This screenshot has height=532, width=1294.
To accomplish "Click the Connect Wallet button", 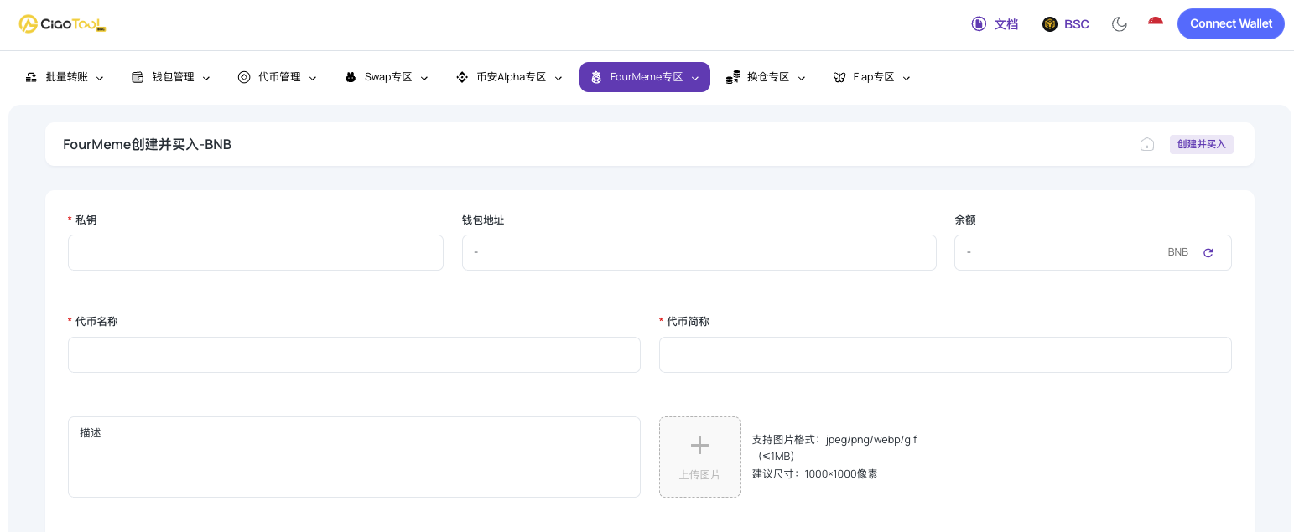I will [1230, 23].
